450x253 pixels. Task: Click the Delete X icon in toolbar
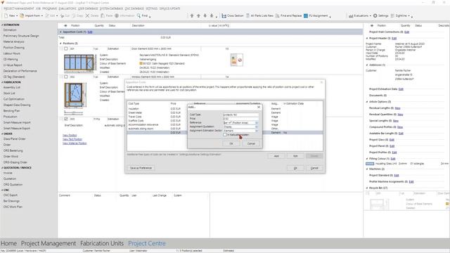click(87, 15)
